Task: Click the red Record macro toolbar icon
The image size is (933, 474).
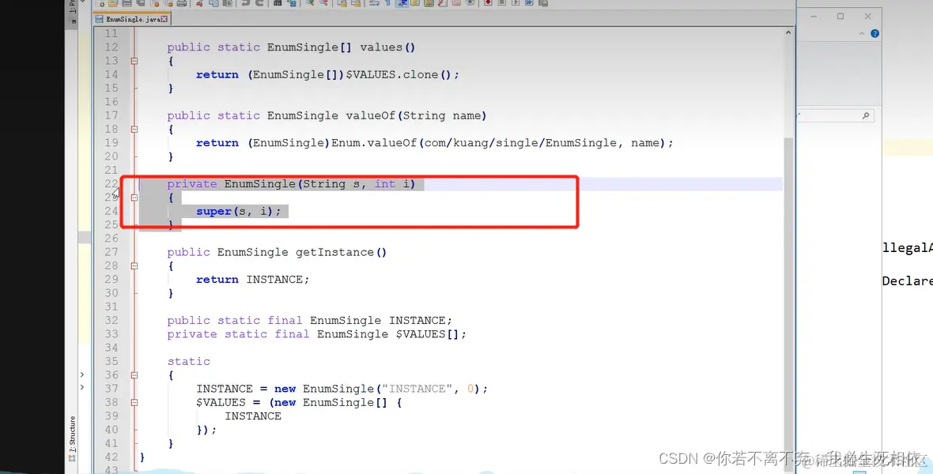Action: (x=488, y=3)
